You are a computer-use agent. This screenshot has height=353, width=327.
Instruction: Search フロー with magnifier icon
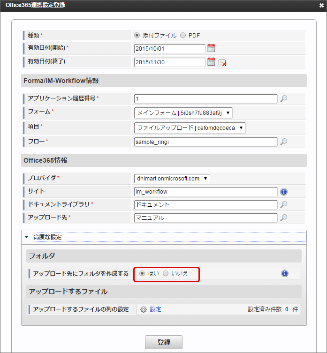(283, 142)
